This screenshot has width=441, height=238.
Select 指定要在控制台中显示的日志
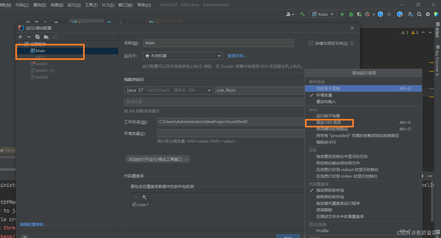pyautogui.click(x=364, y=157)
